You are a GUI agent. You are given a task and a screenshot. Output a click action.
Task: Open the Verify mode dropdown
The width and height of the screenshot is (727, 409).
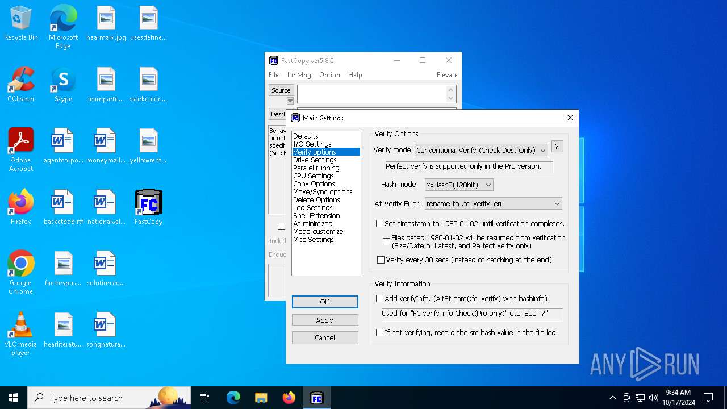pos(481,150)
